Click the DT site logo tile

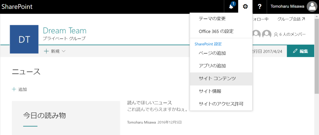point(24,39)
